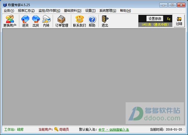Open the 业务(Y) menu
The image size is (188, 135).
click(9, 11)
